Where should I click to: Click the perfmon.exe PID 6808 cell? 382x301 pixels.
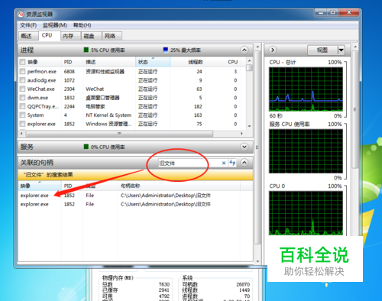(x=70, y=72)
